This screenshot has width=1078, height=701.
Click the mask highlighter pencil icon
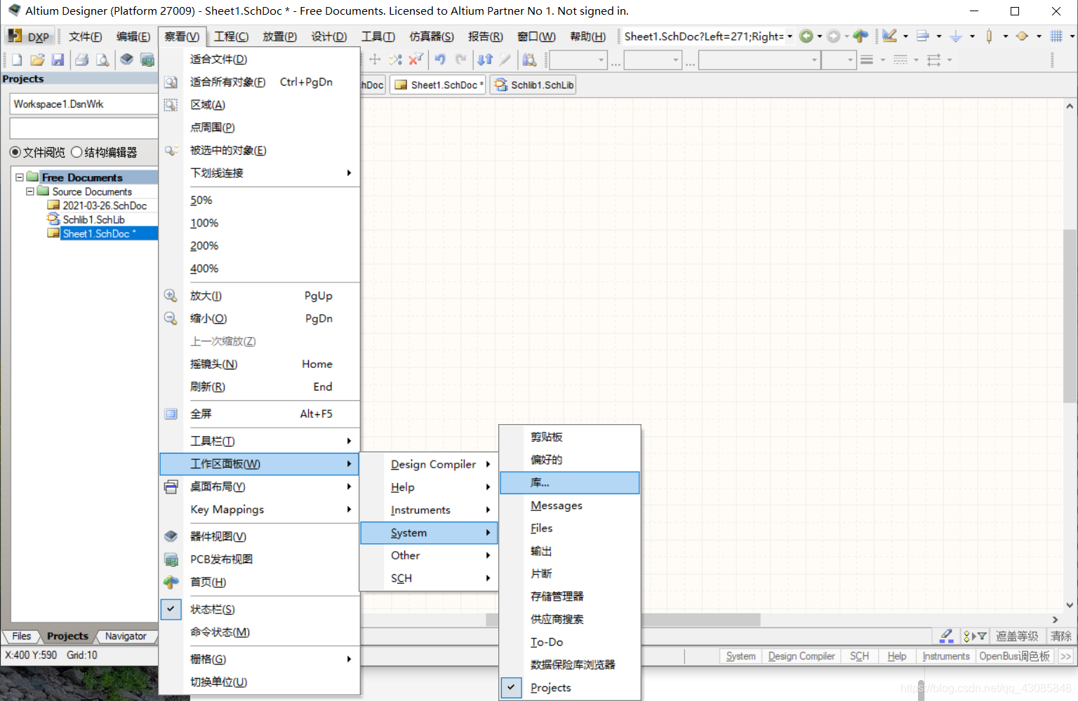pos(947,636)
